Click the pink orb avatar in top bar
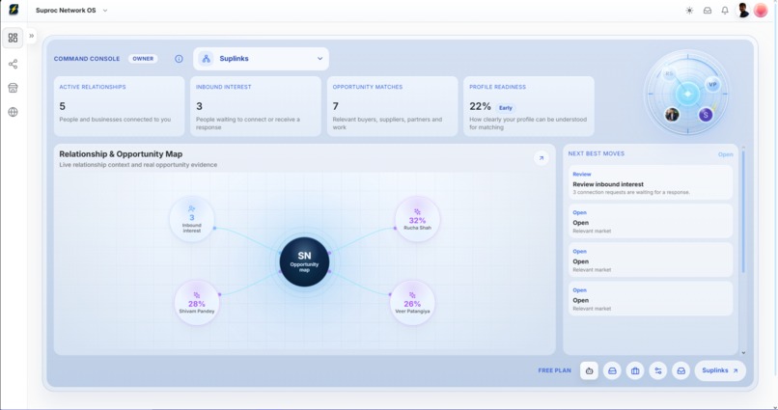Viewport: 778px width, 410px height. click(760, 11)
